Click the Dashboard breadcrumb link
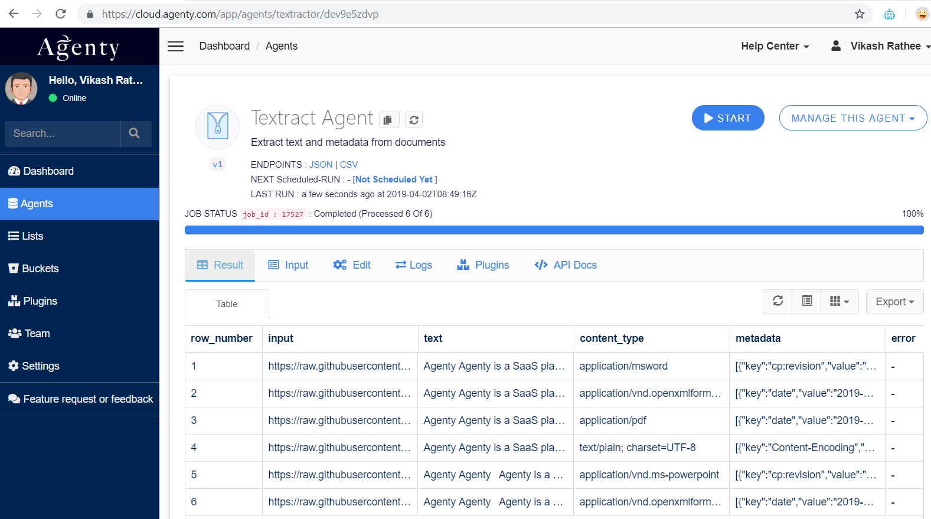Screen dimensions: 931x519 tap(224, 46)
